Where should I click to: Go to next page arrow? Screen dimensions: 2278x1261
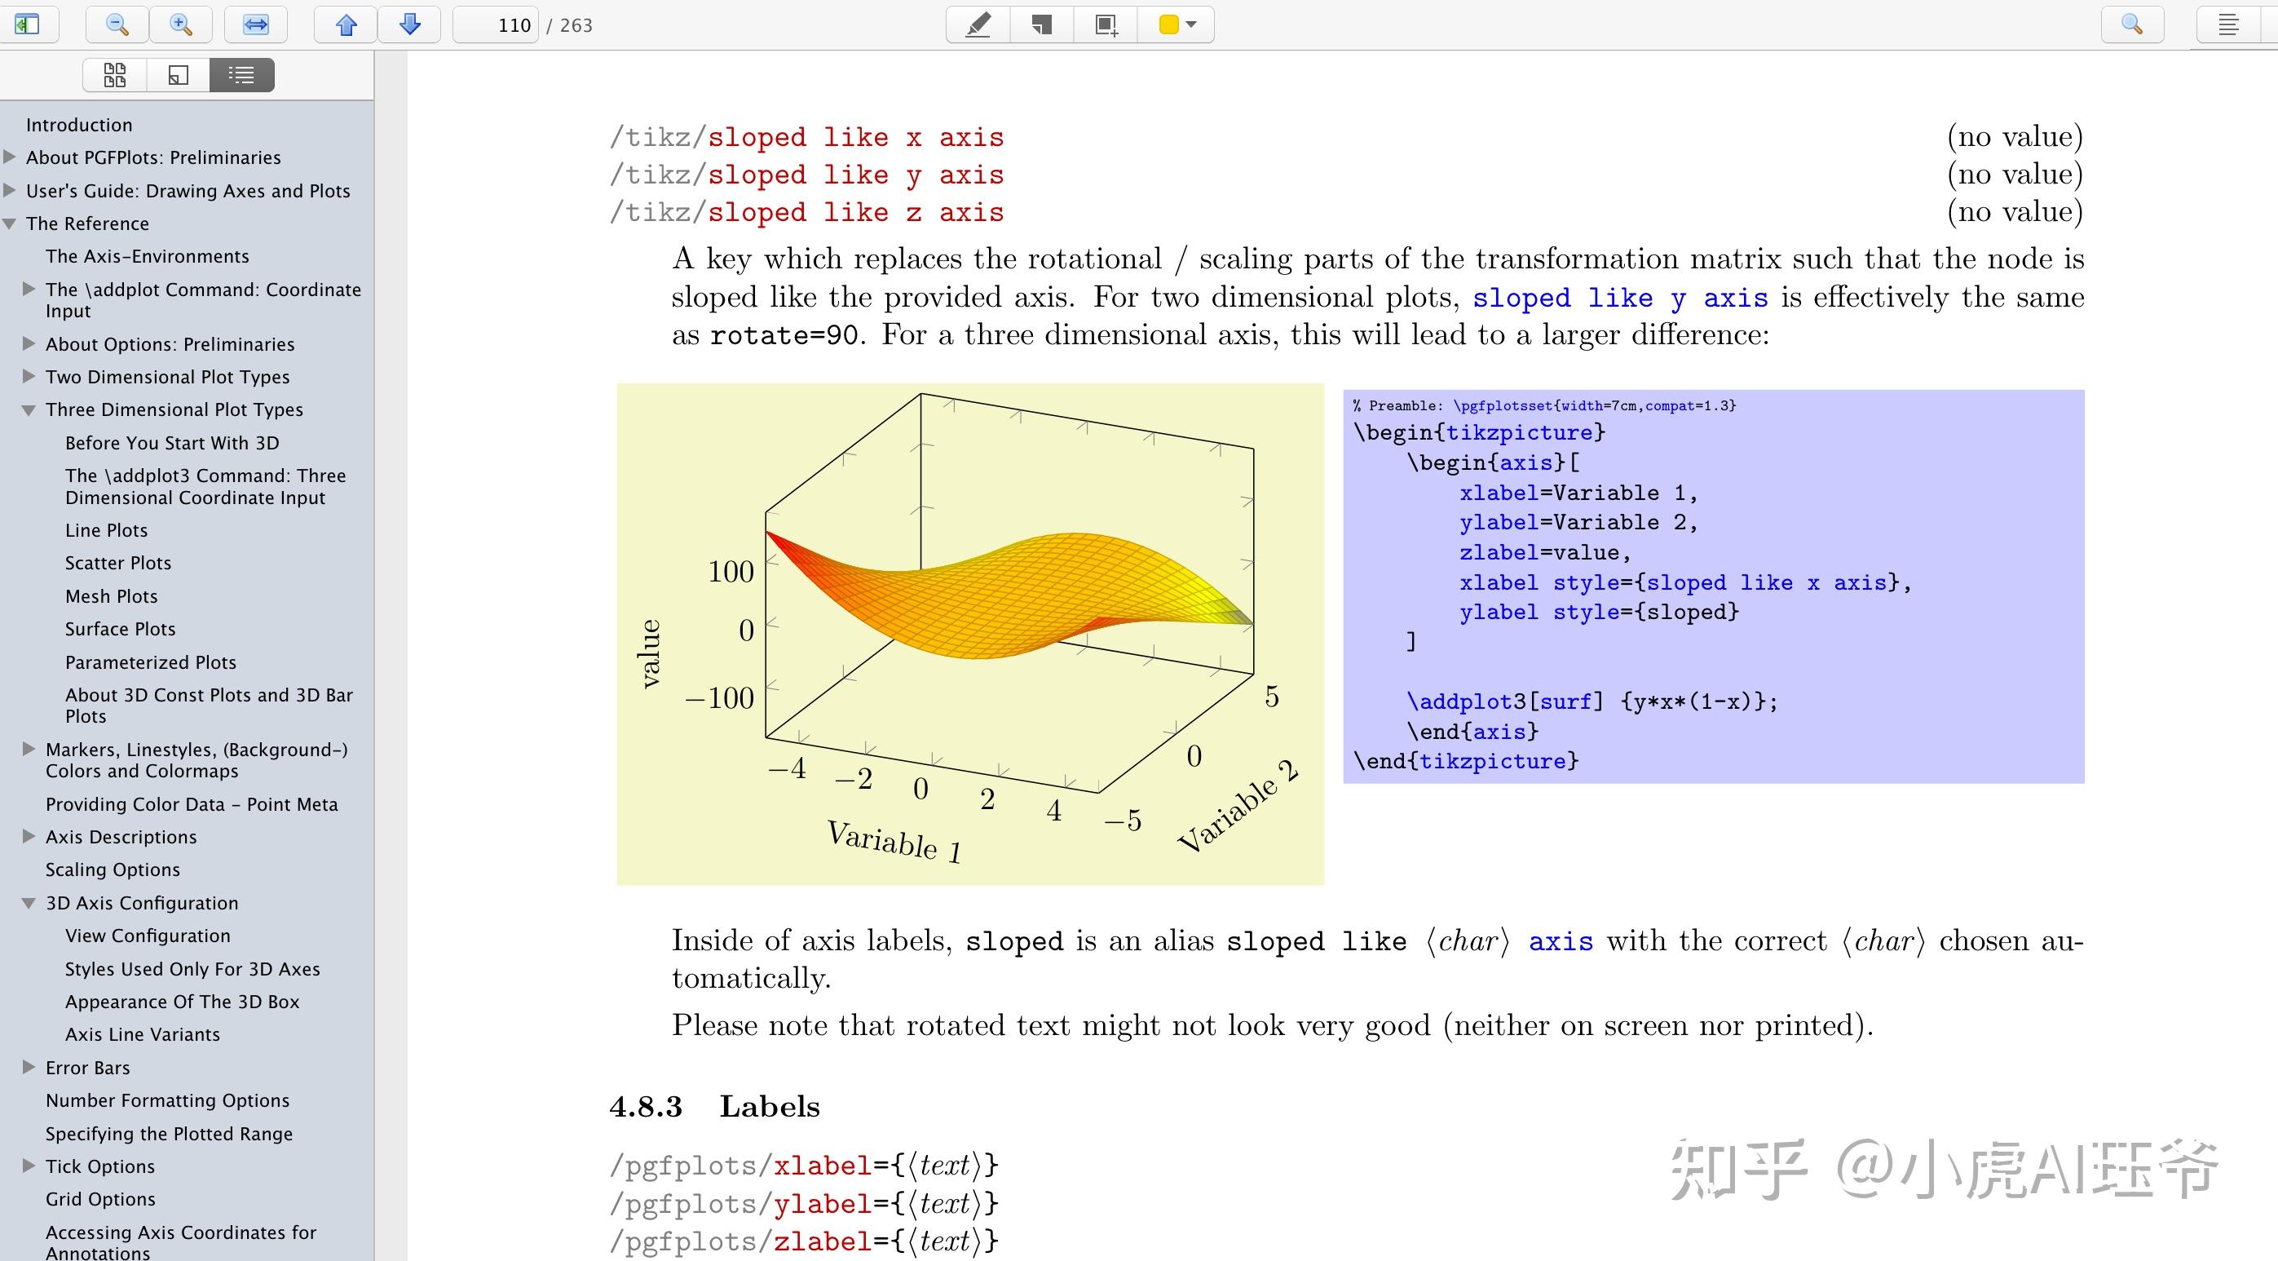click(x=409, y=24)
